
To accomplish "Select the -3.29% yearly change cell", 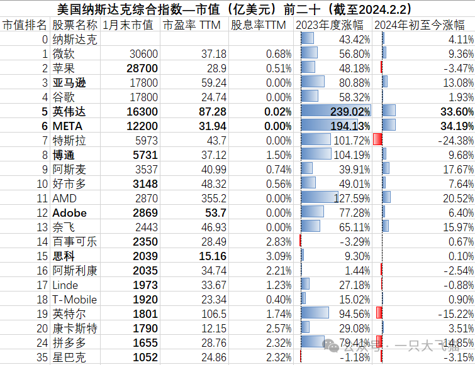I will (x=355, y=242).
